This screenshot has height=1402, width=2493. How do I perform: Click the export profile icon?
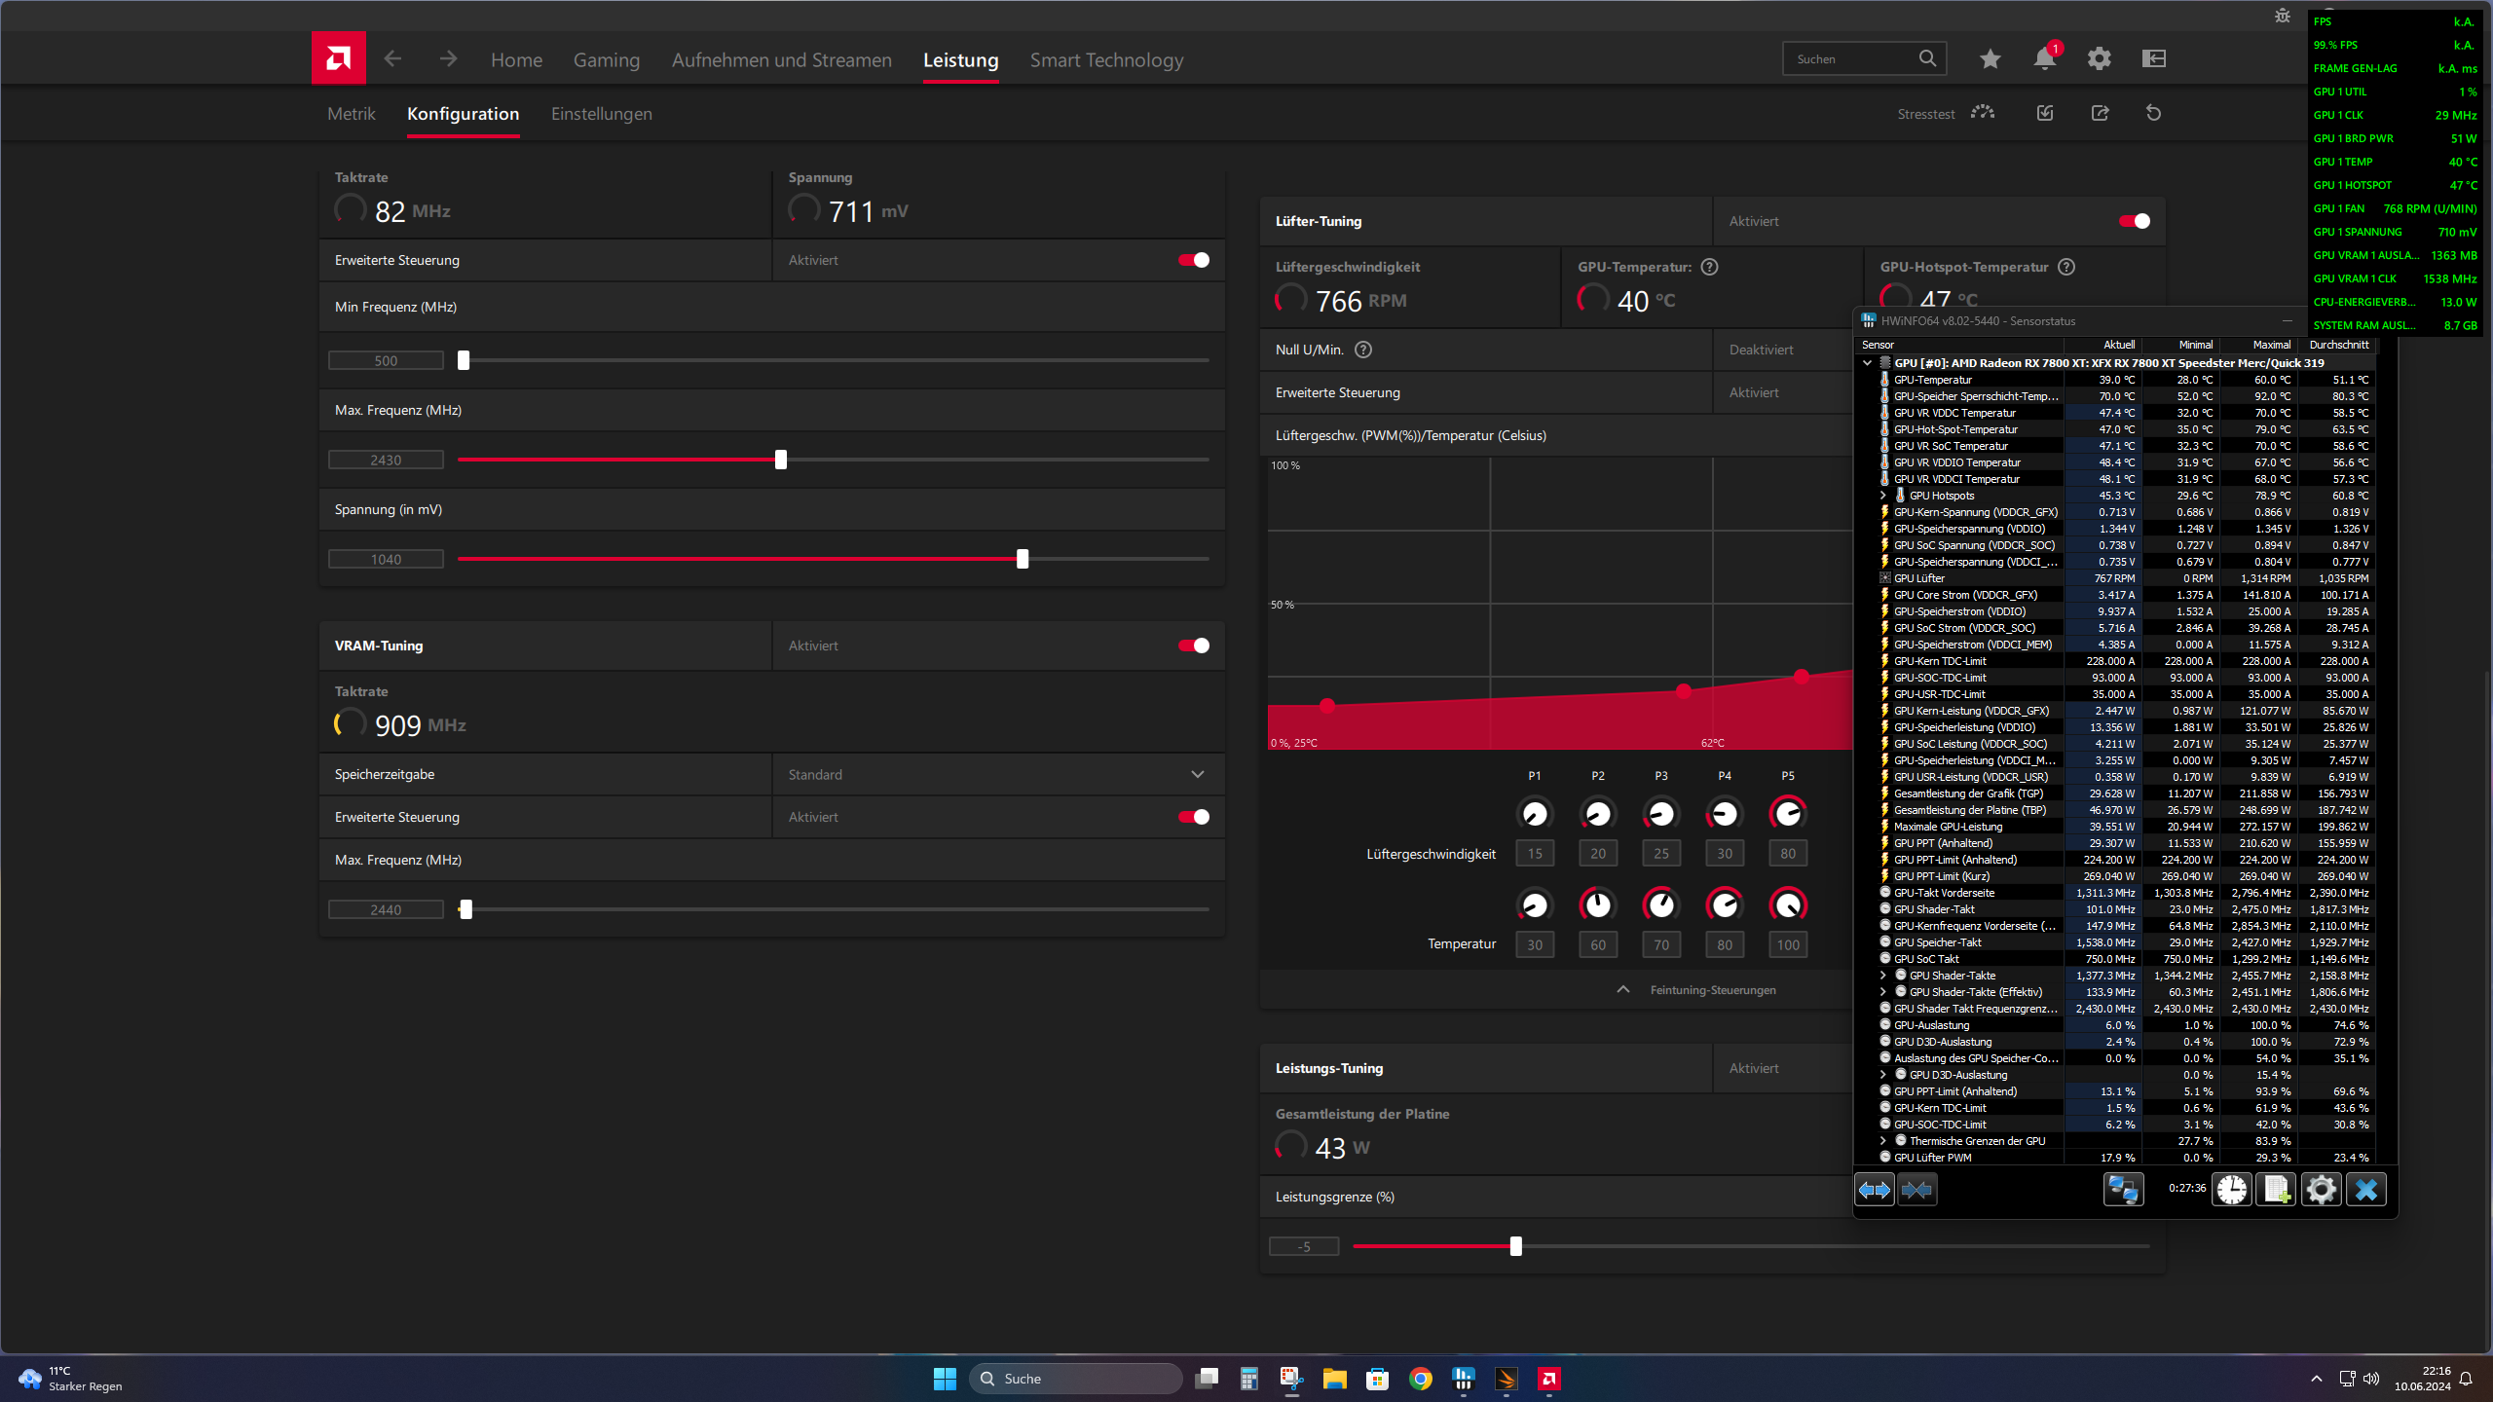tap(2100, 114)
